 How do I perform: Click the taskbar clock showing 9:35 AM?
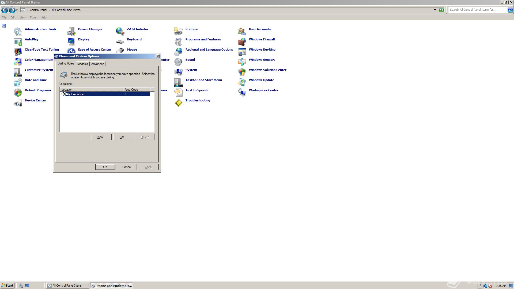tap(501, 286)
